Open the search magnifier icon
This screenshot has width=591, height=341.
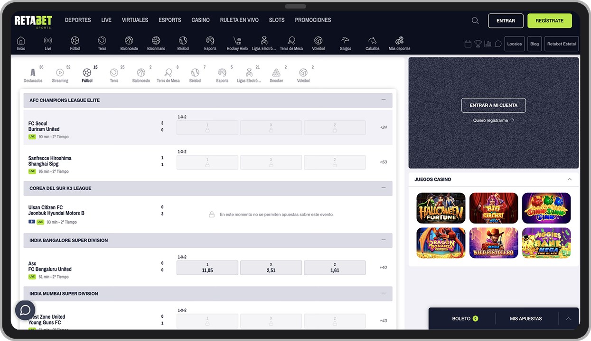point(475,20)
